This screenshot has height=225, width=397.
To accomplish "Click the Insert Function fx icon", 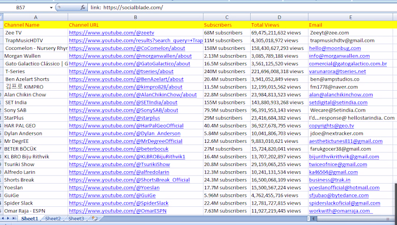I will [x=83, y=7].
